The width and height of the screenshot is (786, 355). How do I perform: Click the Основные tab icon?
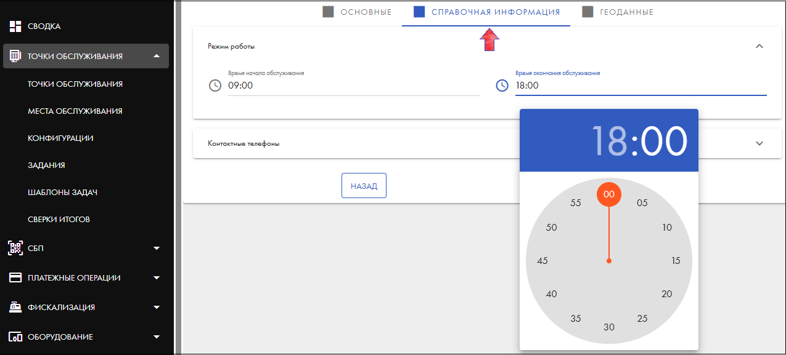(329, 12)
